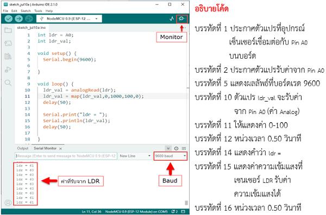Expand the NodeMCU 0.9 board selector dropdown
The image size is (326, 215).
pos(69,18)
